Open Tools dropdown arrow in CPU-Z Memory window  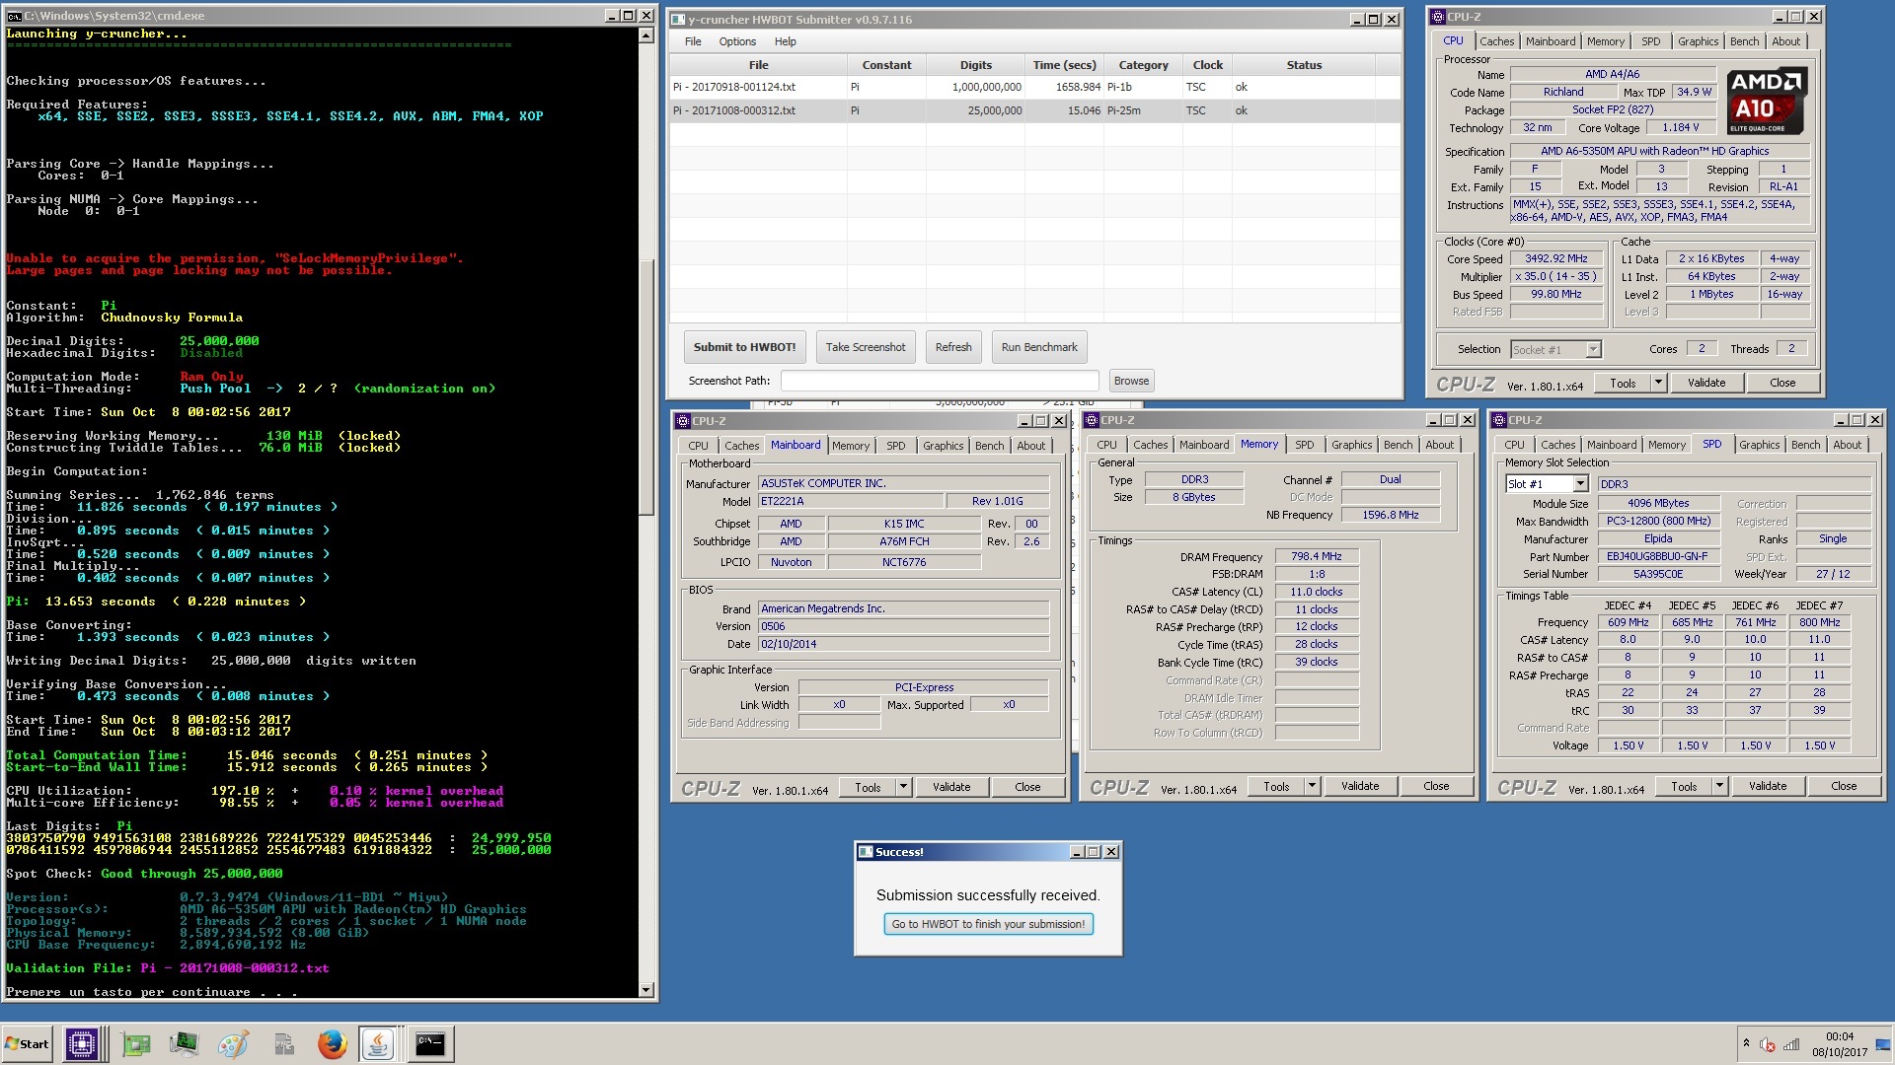pyautogui.click(x=1312, y=786)
